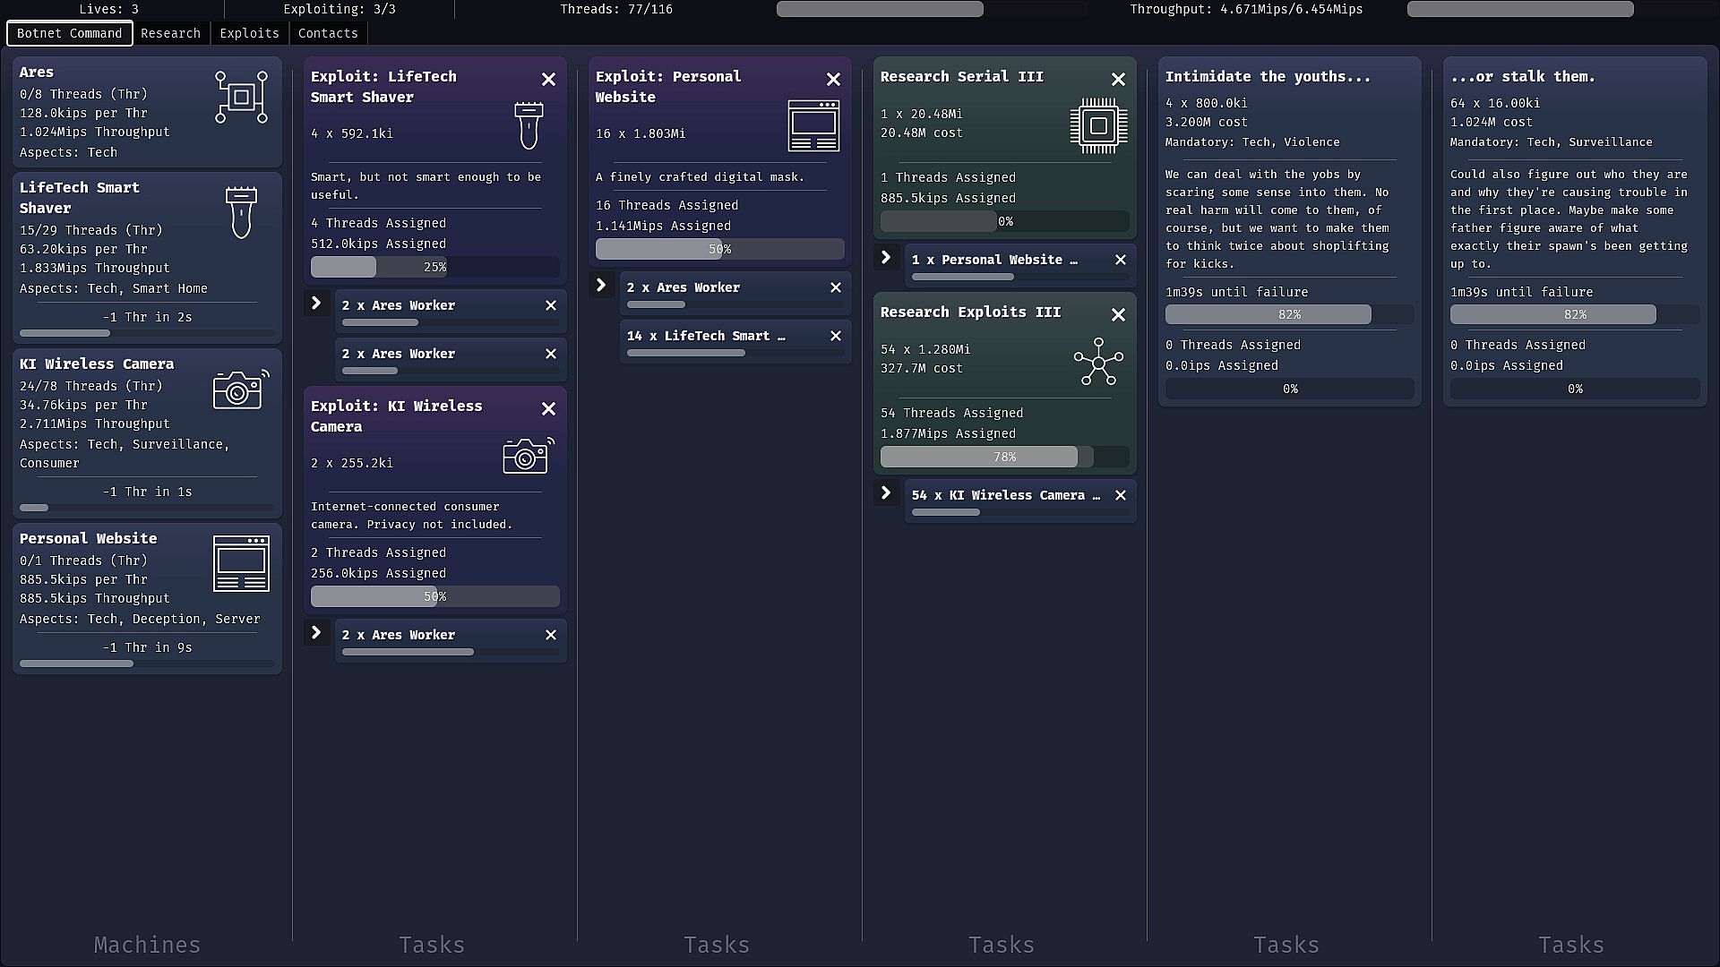
Task: Remove the 14 x LifeTech Smart assignment
Action: coord(836,336)
